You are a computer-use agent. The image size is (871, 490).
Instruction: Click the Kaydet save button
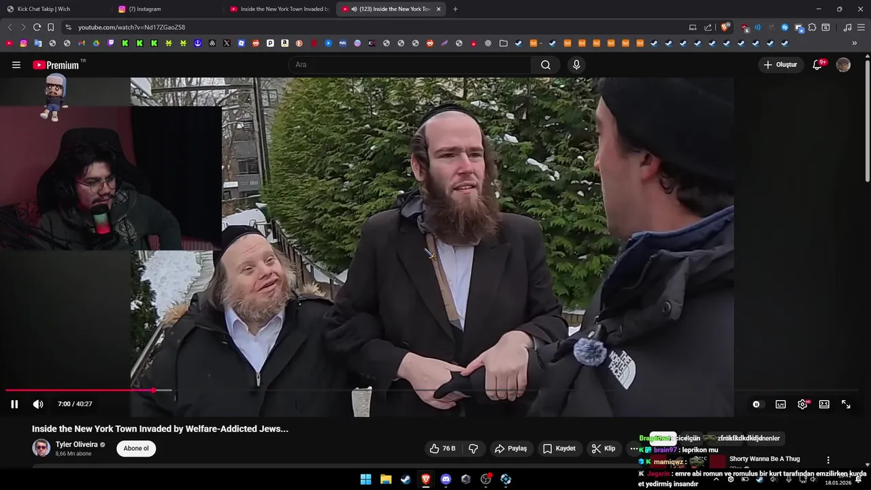point(559,448)
